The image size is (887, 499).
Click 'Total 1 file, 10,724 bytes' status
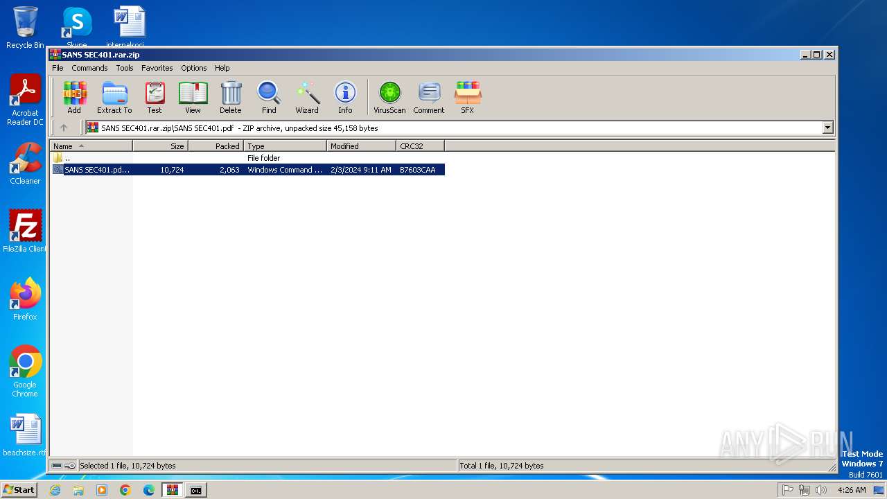(502, 466)
